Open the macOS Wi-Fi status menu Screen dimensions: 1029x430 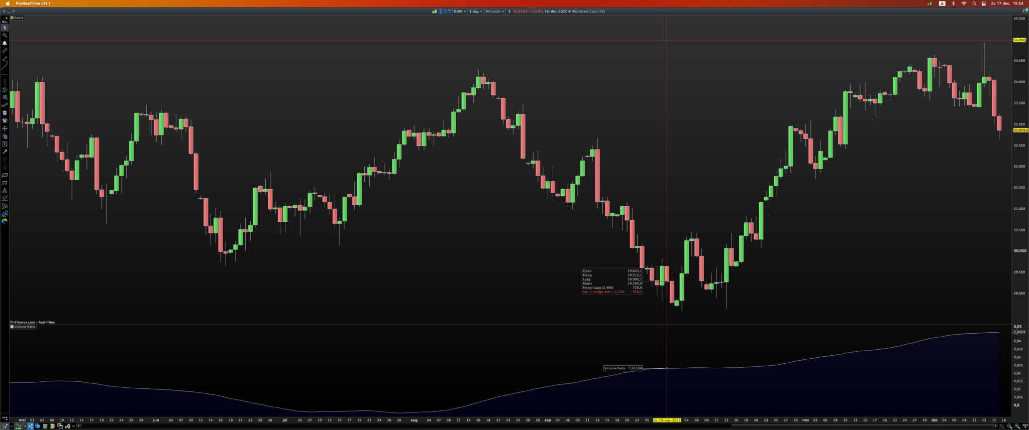[964, 4]
